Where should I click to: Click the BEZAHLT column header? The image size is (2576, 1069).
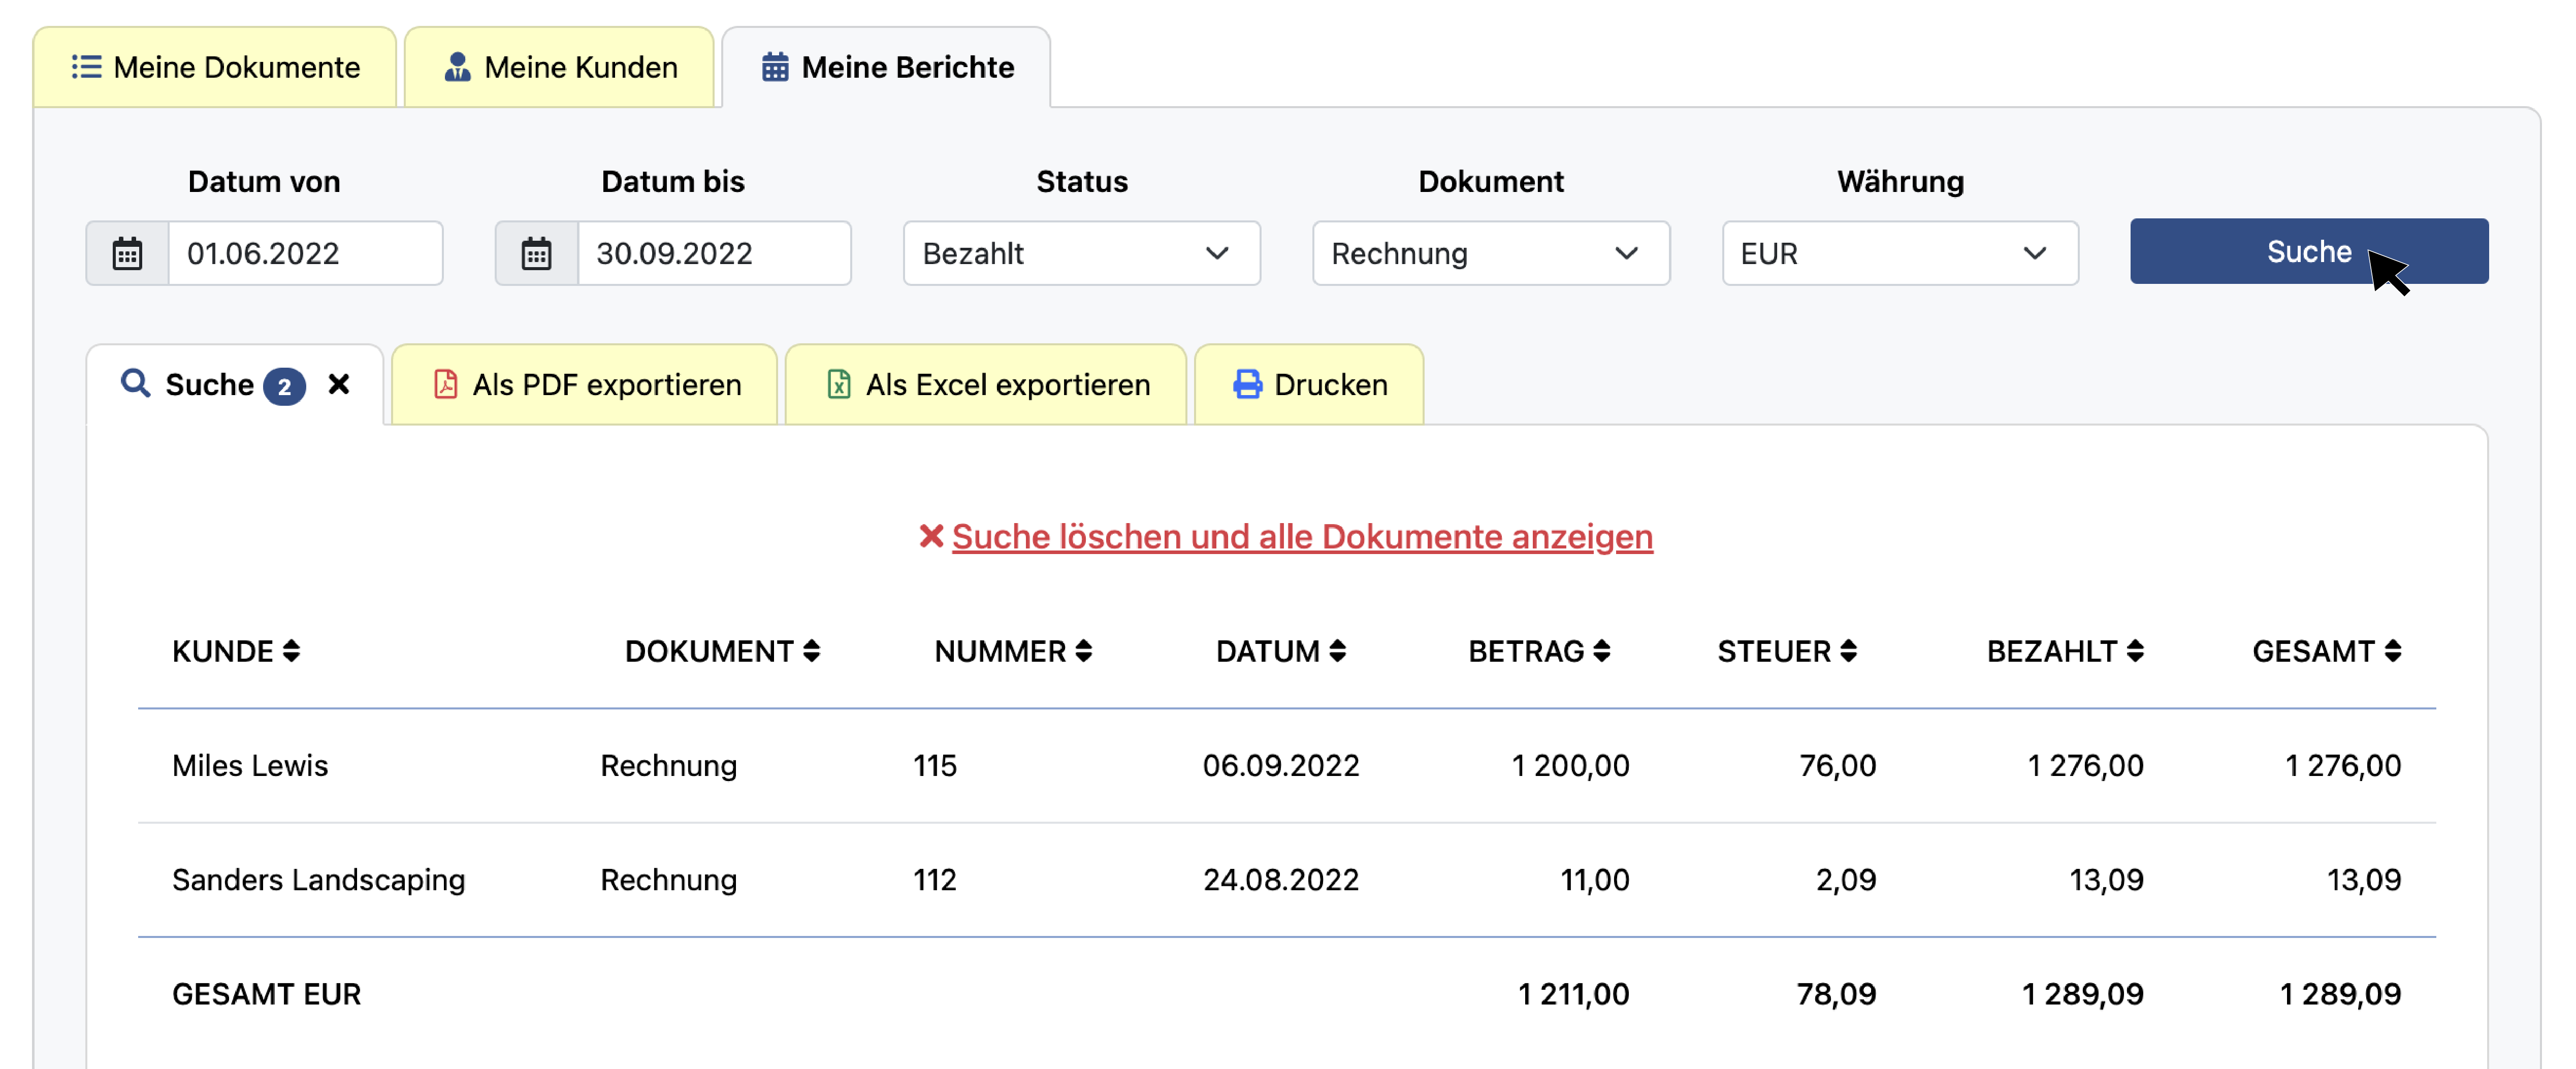click(2065, 651)
